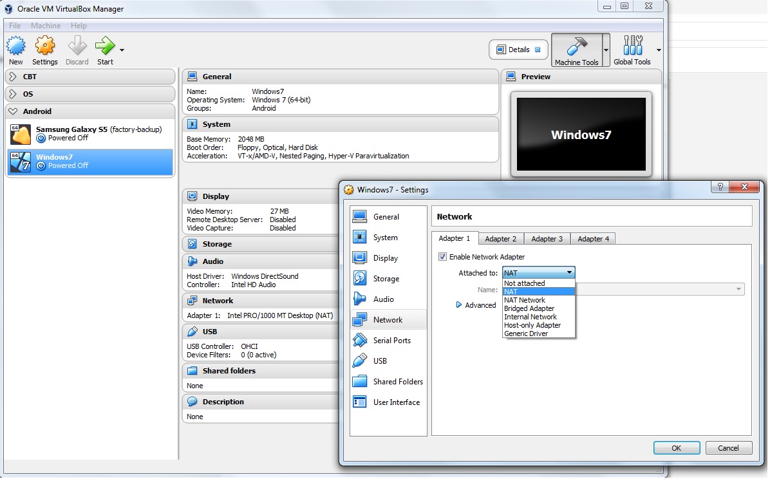Screen dimensions: 770x479
Task: Choose Not attached from dropdown list
Action: click(x=539, y=283)
